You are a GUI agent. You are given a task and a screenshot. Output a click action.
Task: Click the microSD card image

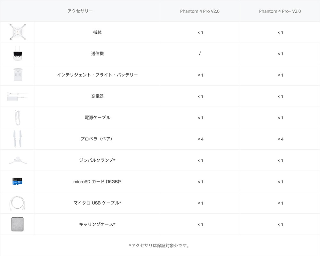pos(17,181)
